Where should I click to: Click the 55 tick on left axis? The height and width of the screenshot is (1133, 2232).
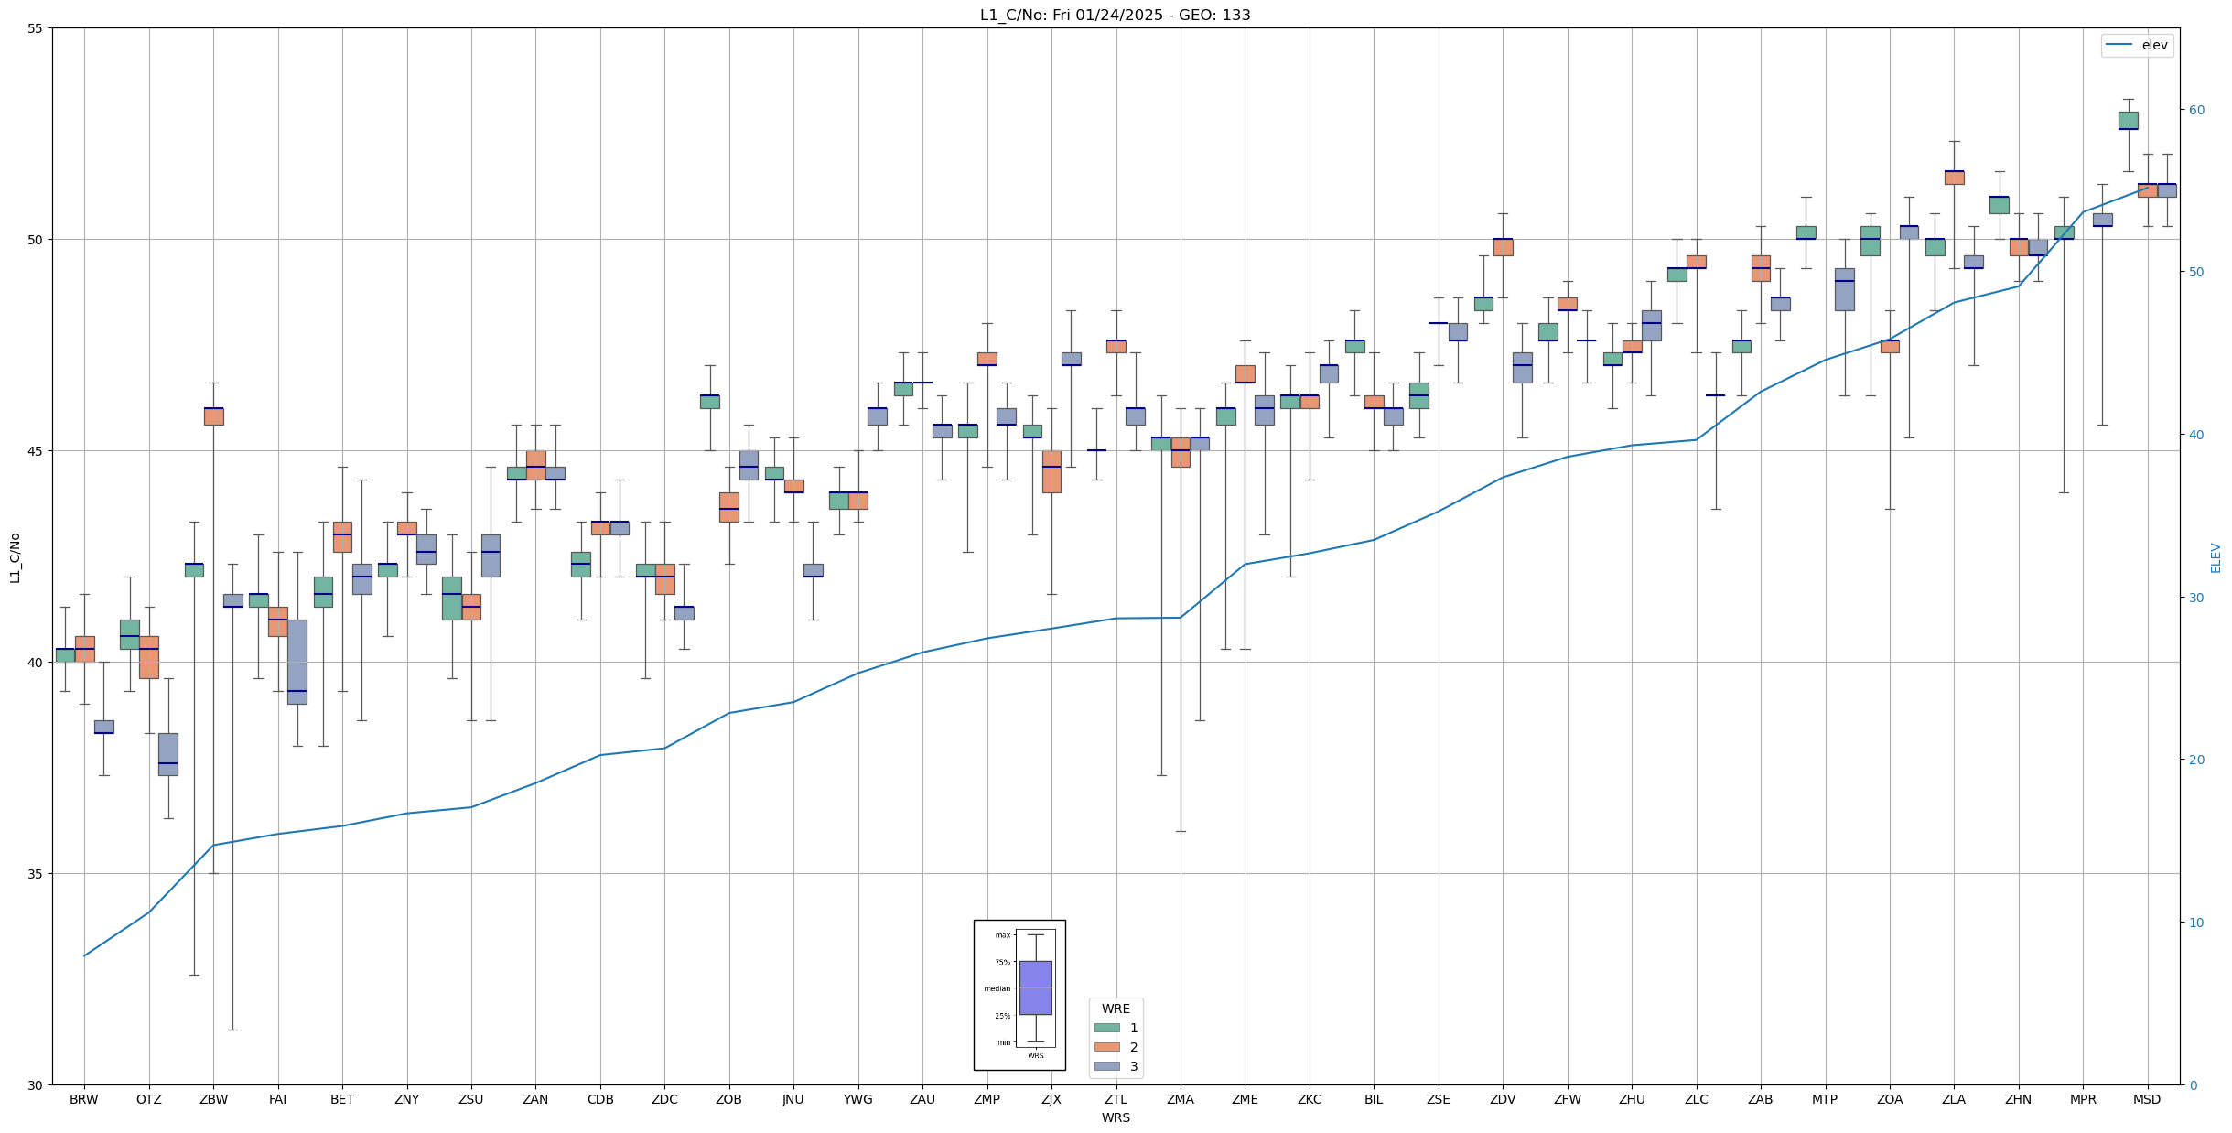tap(36, 28)
